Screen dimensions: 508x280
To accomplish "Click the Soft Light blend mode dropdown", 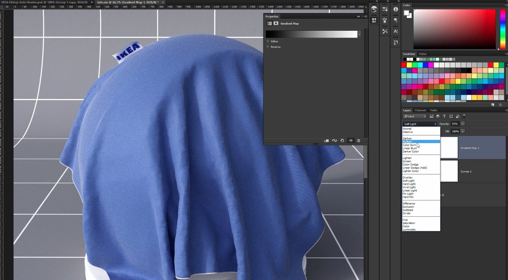I will [420, 124].
